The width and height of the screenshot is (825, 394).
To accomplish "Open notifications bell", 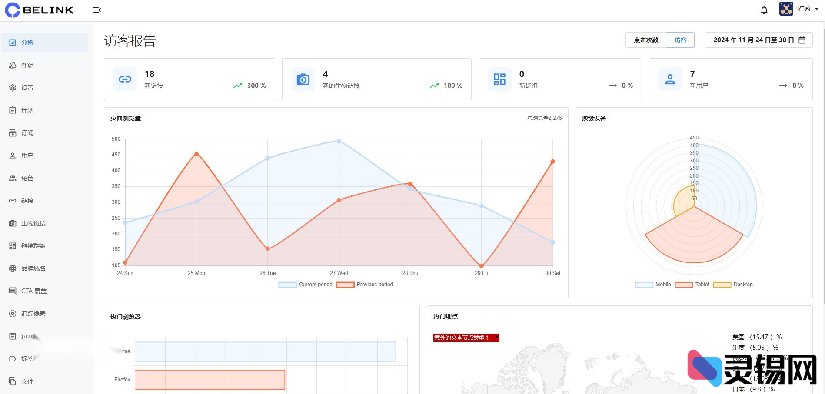I will [764, 10].
